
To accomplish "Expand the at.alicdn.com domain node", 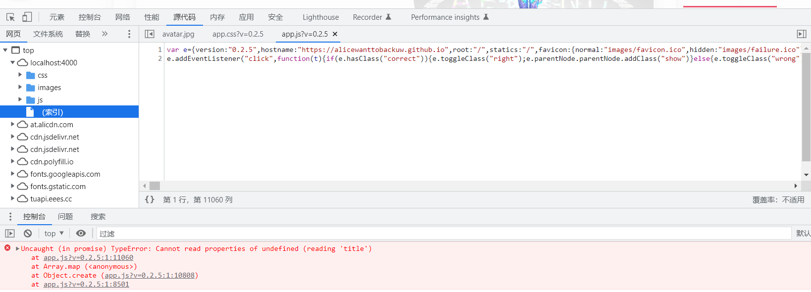I will 13,125.
